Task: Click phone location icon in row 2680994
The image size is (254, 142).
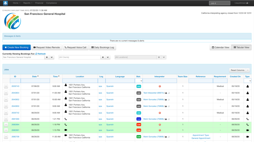Action: coord(66,125)
